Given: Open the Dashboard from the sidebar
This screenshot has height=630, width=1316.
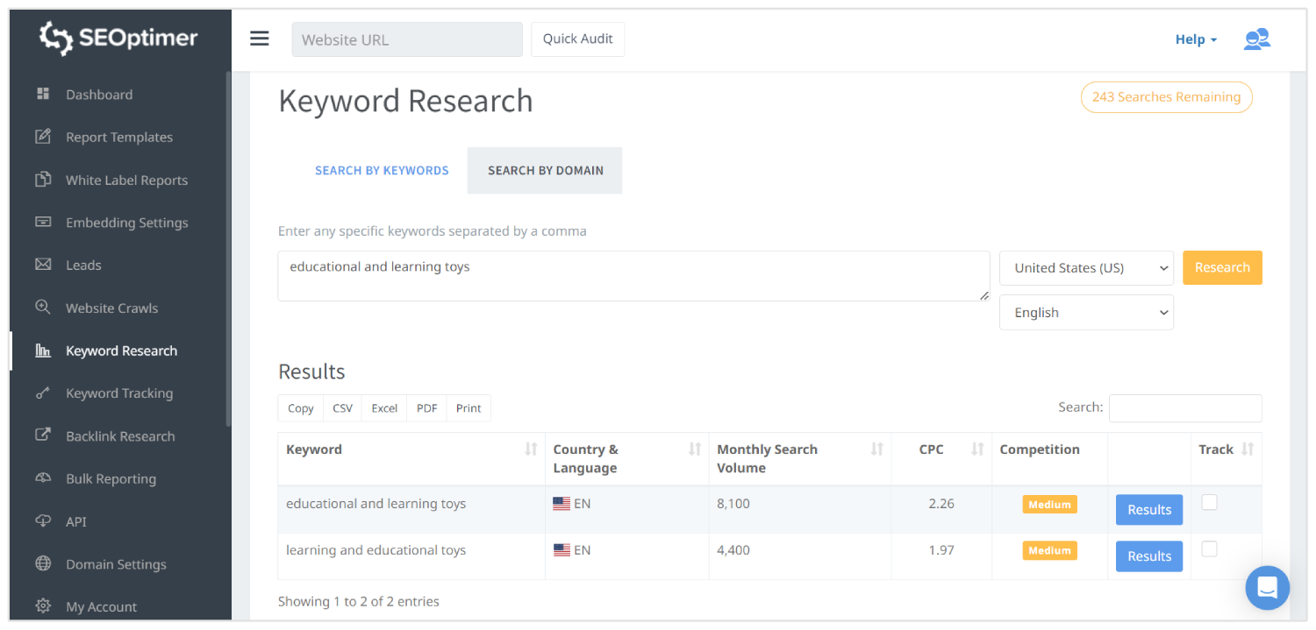Looking at the screenshot, I should tap(98, 94).
